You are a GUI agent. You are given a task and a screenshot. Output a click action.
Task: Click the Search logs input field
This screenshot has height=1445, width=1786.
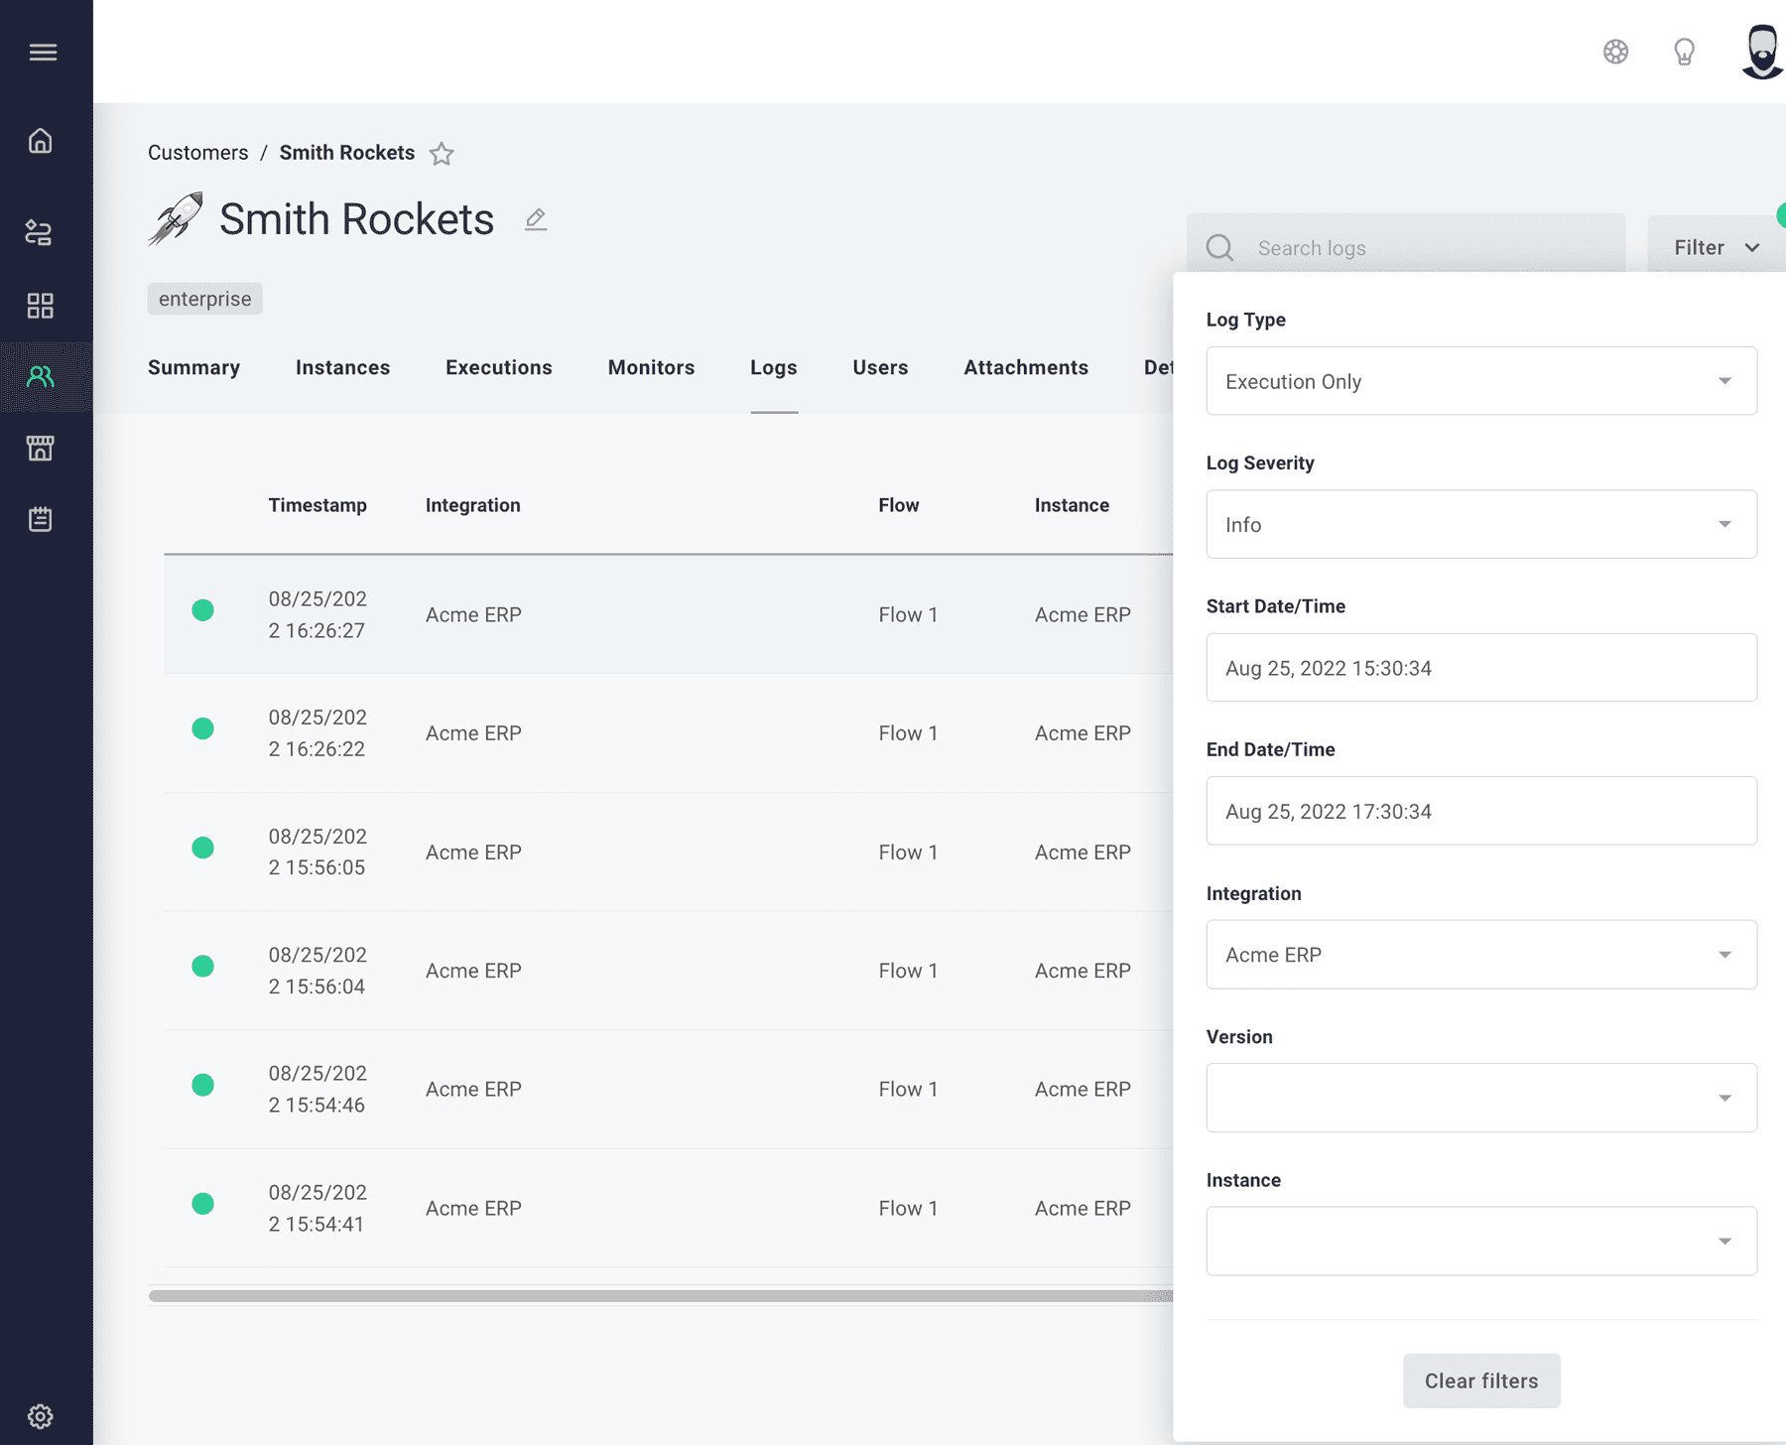point(1406,248)
